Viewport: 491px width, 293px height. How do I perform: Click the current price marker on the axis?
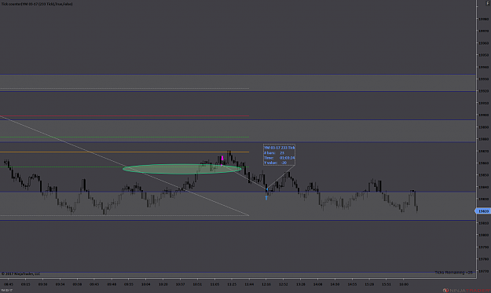(483, 211)
